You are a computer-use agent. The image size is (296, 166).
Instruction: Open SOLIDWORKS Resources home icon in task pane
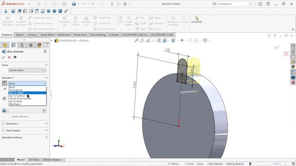[293, 46]
